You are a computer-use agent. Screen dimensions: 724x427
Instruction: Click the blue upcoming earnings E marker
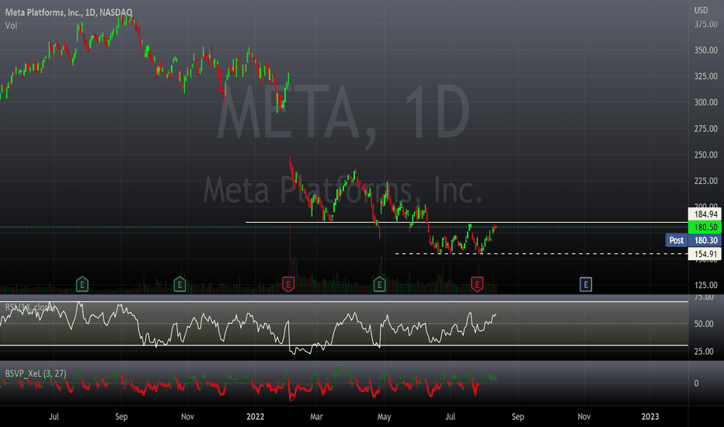(586, 284)
